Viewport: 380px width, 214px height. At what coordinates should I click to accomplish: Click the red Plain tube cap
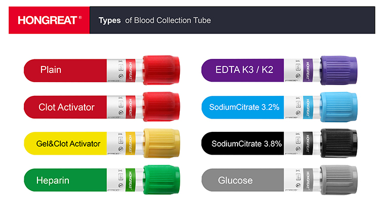pos(160,69)
